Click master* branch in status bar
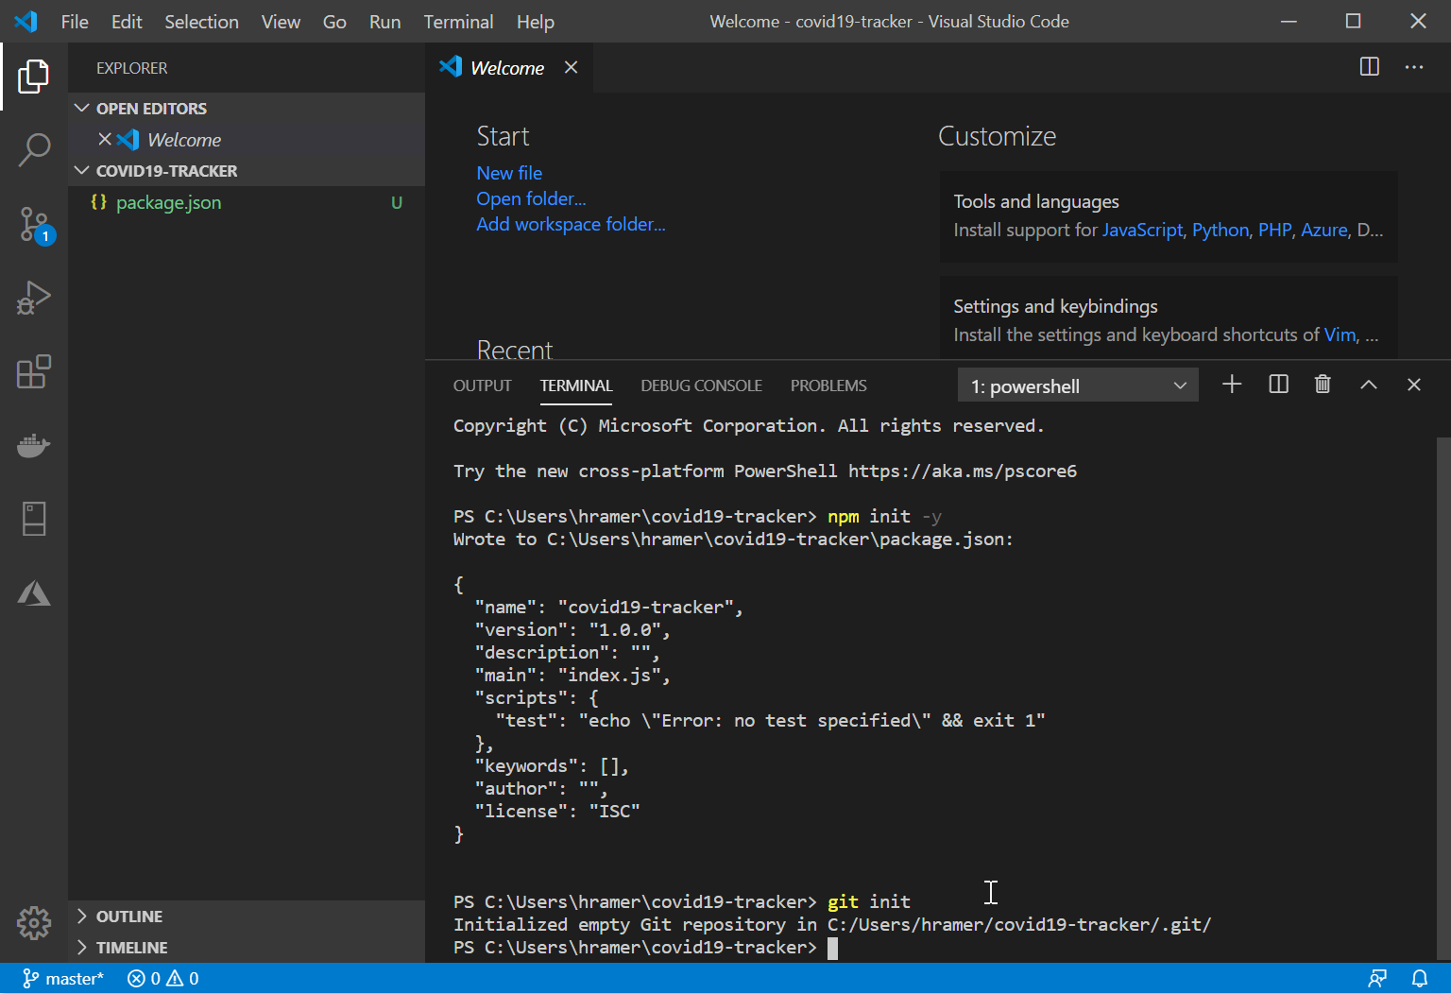This screenshot has width=1451, height=994. point(62,979)
